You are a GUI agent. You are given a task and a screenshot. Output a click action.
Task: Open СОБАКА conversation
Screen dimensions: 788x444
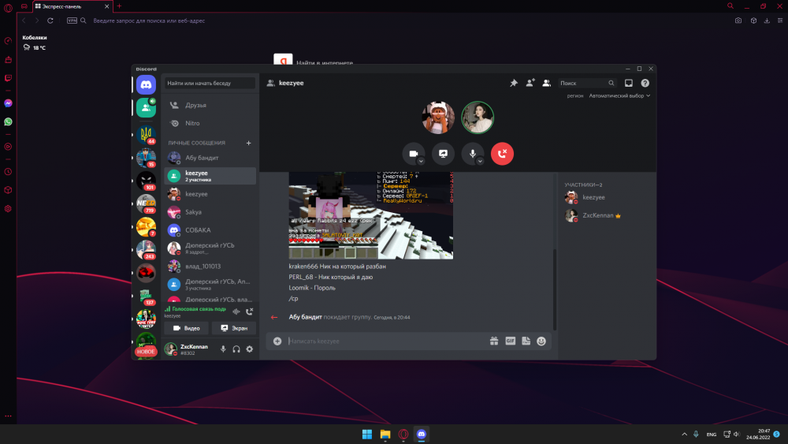210,230
